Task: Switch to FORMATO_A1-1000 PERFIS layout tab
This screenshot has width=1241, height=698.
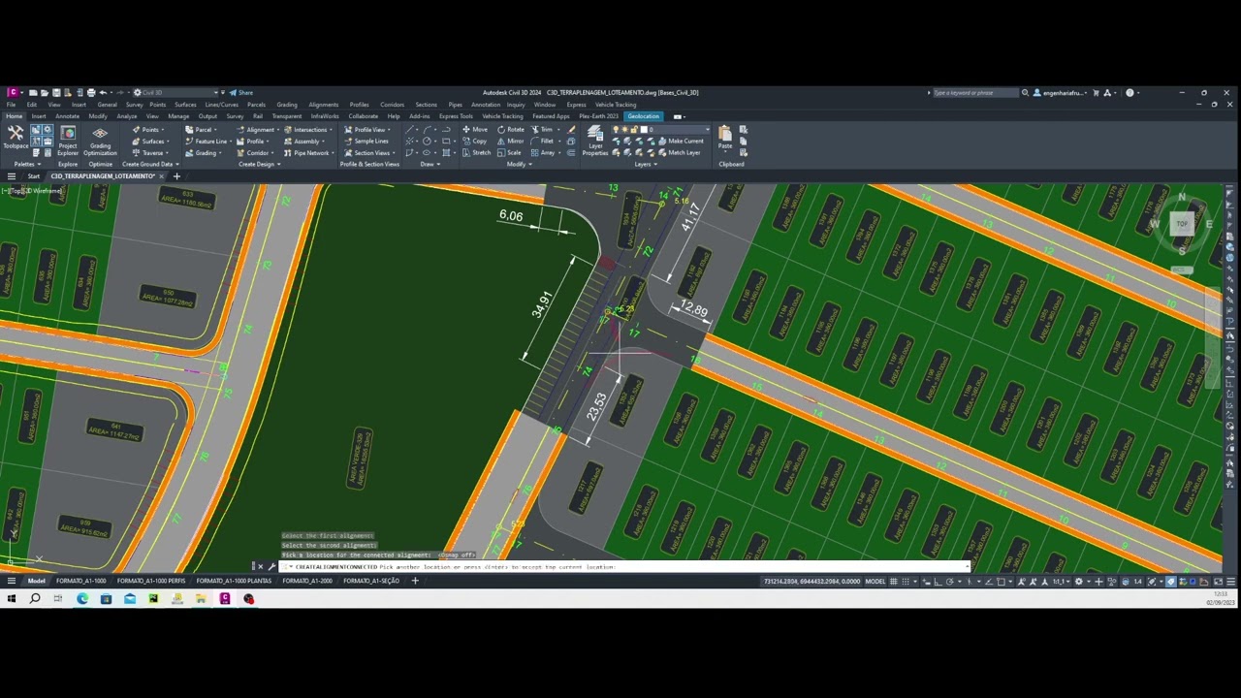Action: [151, 581]
